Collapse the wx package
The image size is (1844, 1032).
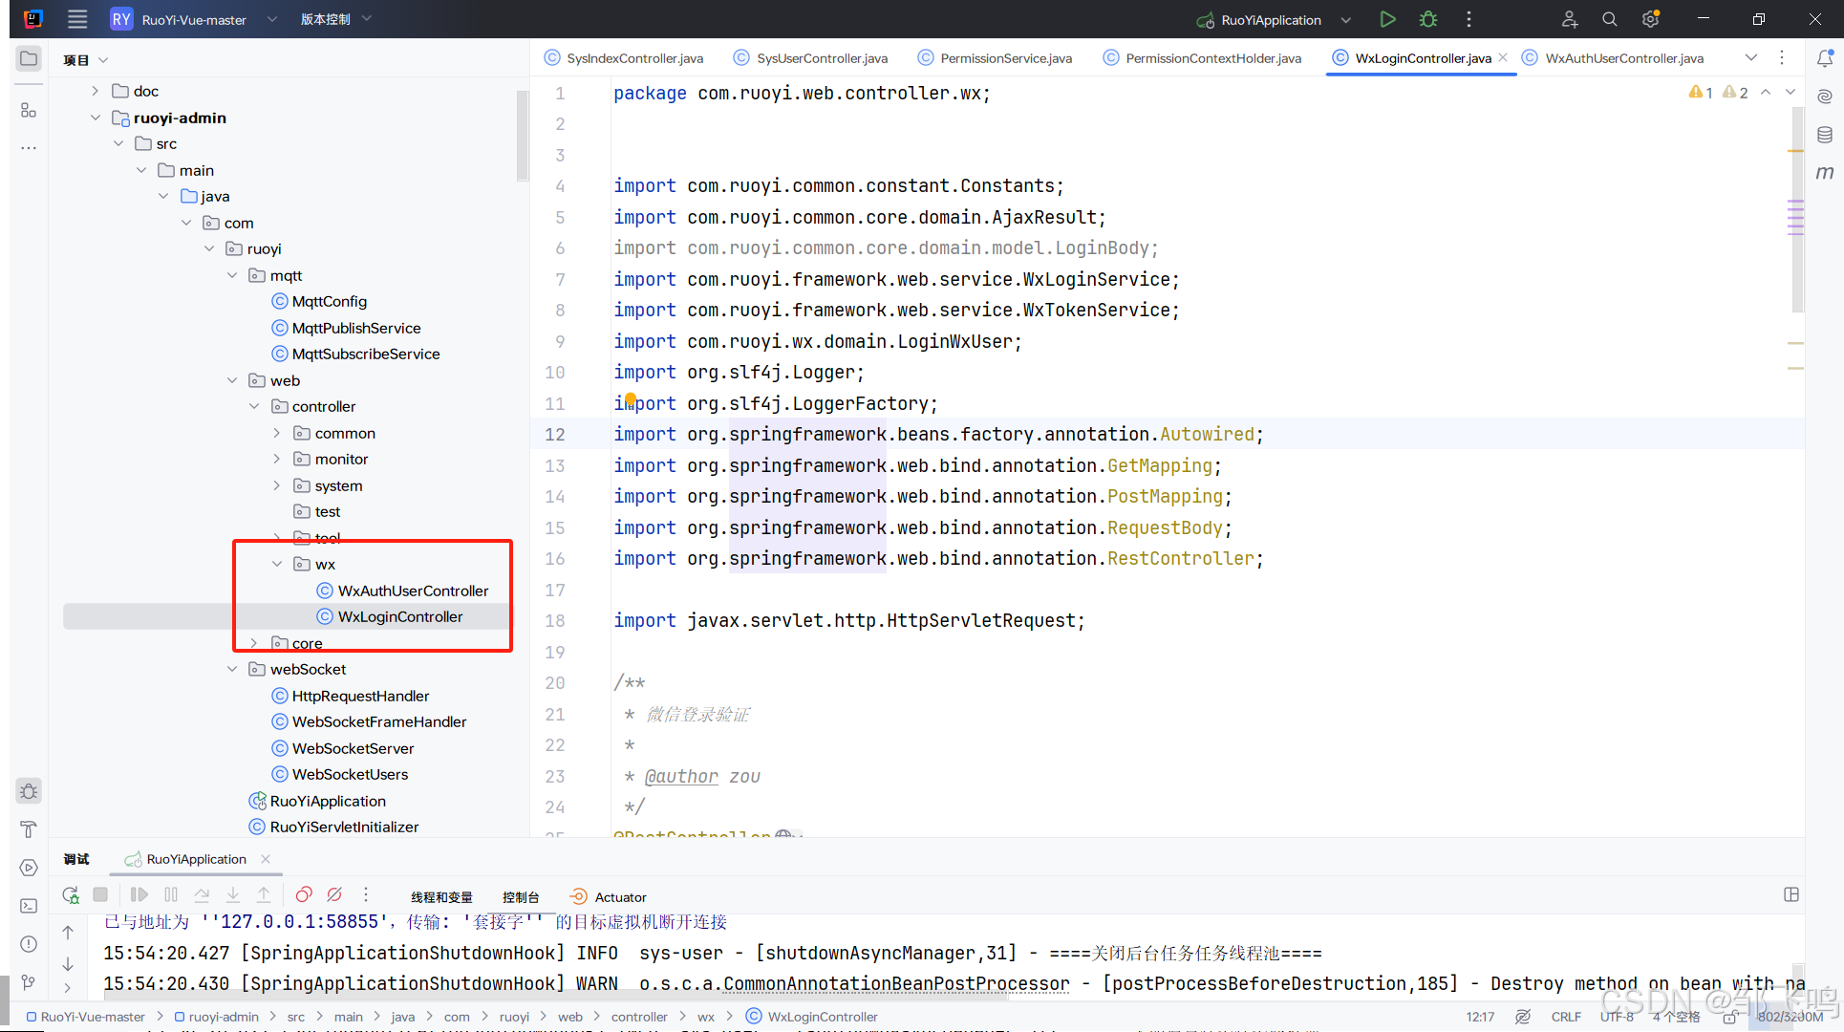(277, 564)
